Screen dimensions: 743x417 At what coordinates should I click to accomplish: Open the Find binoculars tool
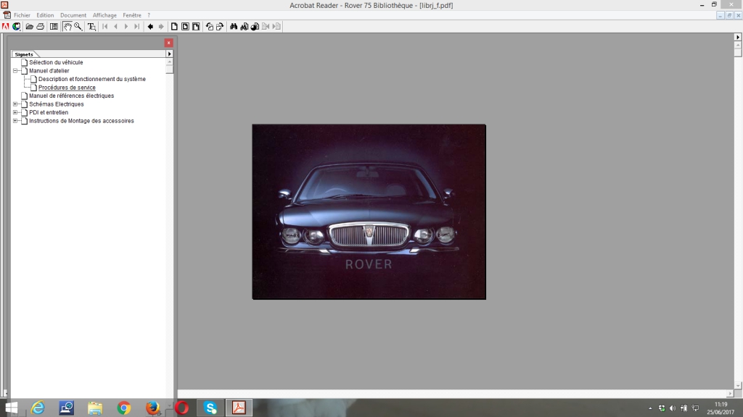tap(234, 27)
